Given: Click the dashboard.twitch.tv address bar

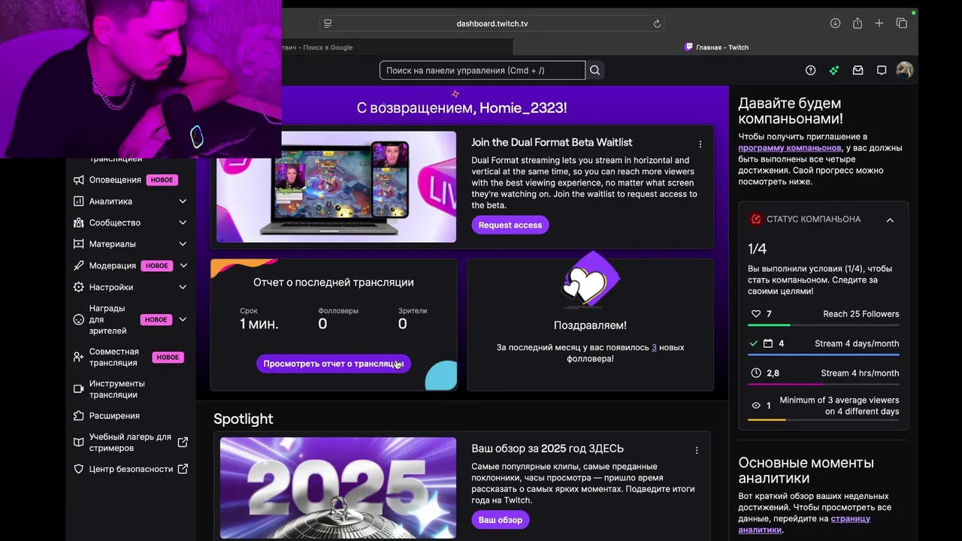Looking at the screenshot, I should [492, 23].
